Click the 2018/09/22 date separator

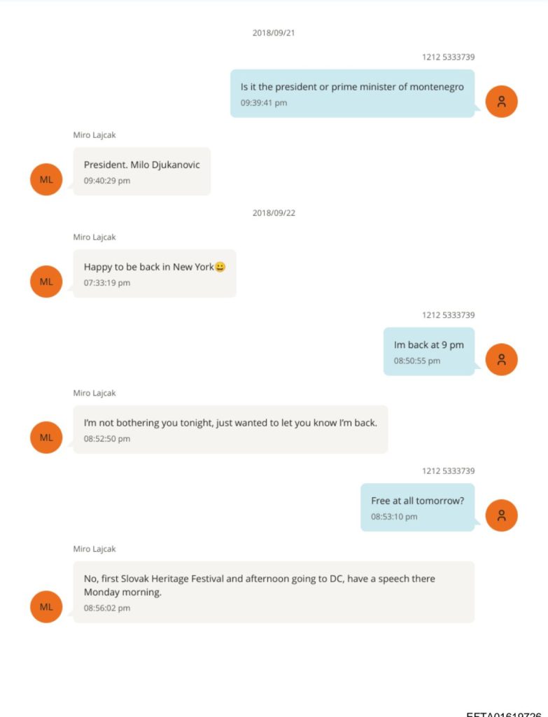tap(274, 213)
